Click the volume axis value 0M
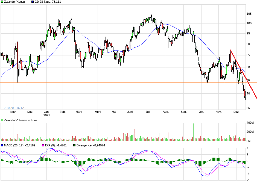Screen dimensions: 257x183 pos(249,141)
